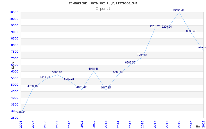206x129 pixels.
Task: Click the y-axis tick 10000
Action: coord(14,19)
